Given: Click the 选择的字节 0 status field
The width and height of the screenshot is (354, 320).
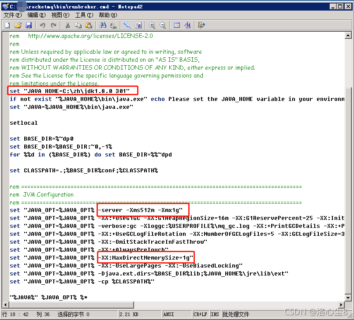Looking at the screenshot, I should coord(73,314).
